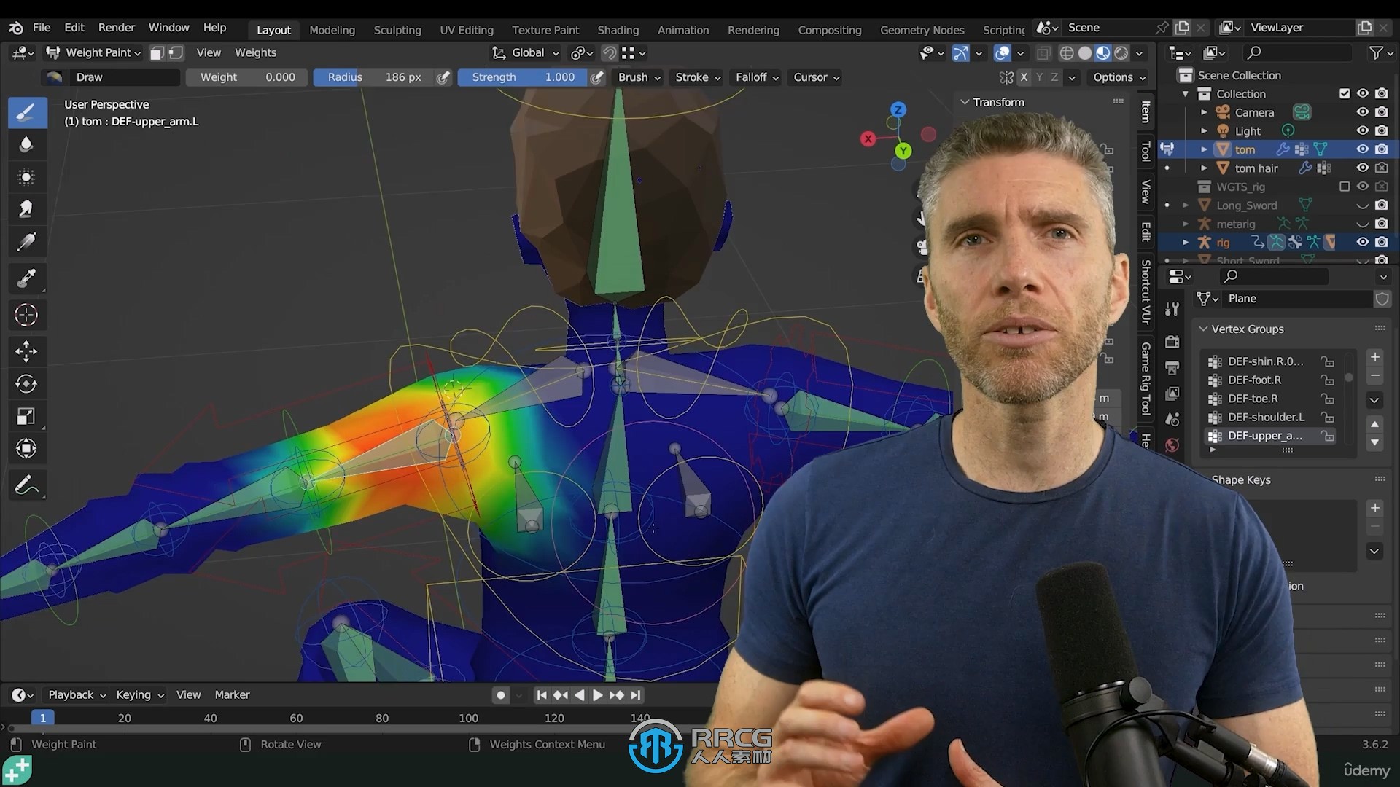
Task: Open the Options dropdown
Action: [x=1119, y=77]
